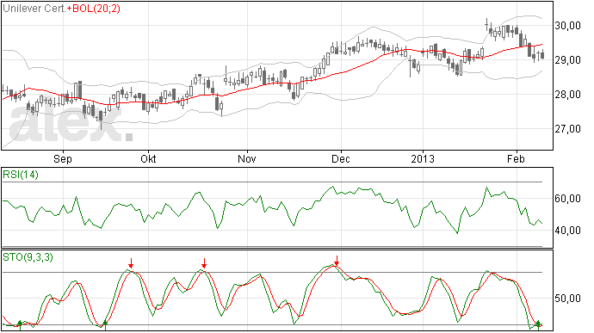Click the red sell arrow nearest Dec

(337, 260)
